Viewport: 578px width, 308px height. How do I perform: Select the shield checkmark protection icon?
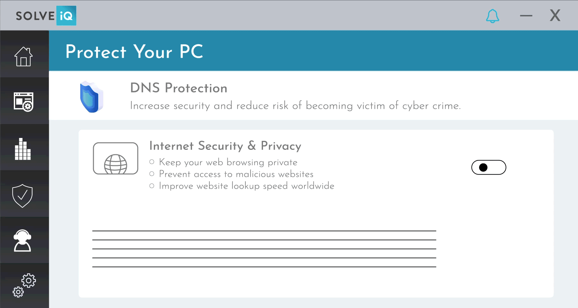[x=22, y=196]
